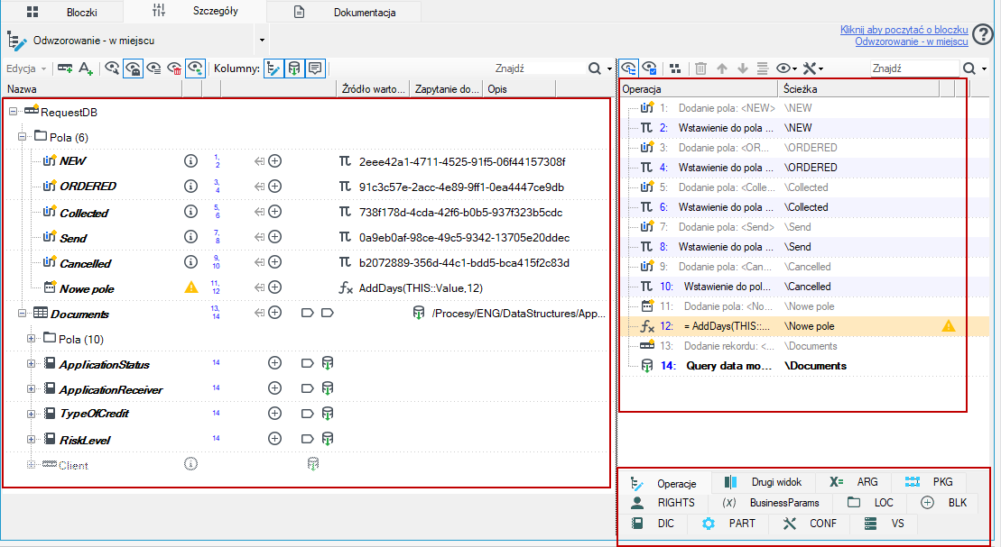Click the eye with magnifier view icon
1001x547 pixels.
click(112, 68)
